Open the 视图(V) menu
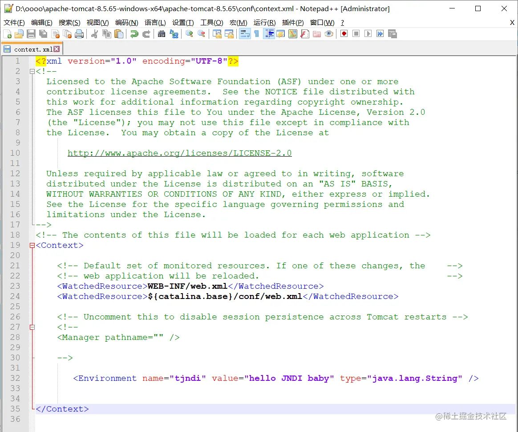 [97, 22]
